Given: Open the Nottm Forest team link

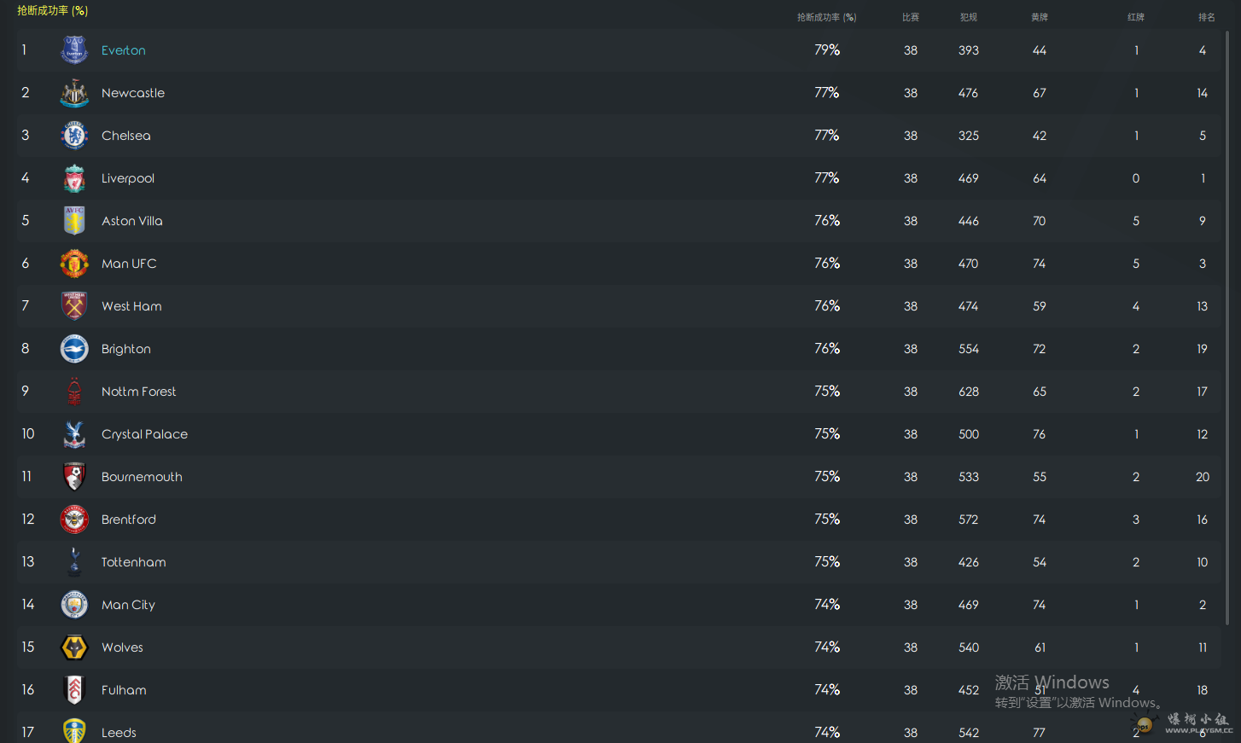Looking at the screenshot, I should (x=138, y=392).
